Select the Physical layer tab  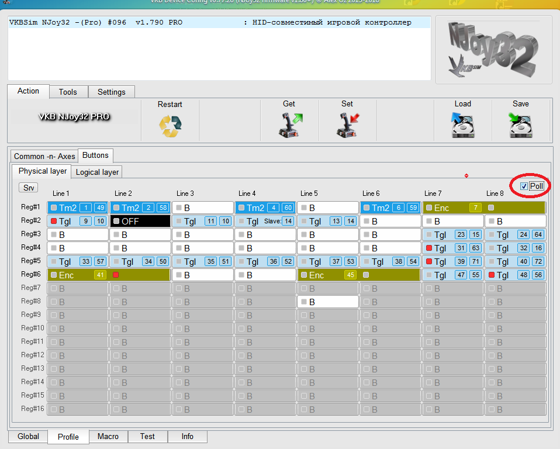(43, 171)
